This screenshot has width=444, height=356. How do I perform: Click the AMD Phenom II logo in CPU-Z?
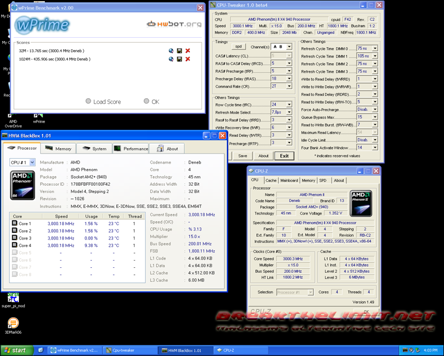pos(361,204)
